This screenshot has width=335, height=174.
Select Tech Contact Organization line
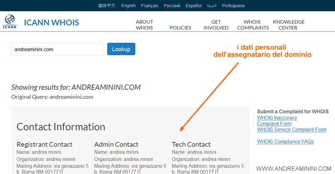[x=201, y=159]
